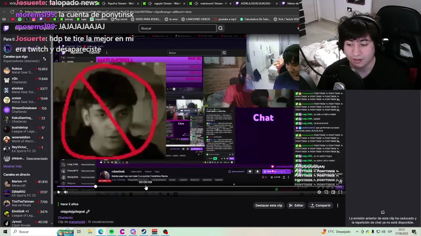Open the Compartir share menu

click(320, 206)
